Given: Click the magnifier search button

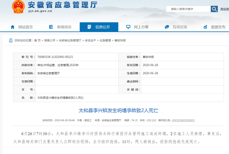Looking at the screenshot, I should (x=214, y=9).
